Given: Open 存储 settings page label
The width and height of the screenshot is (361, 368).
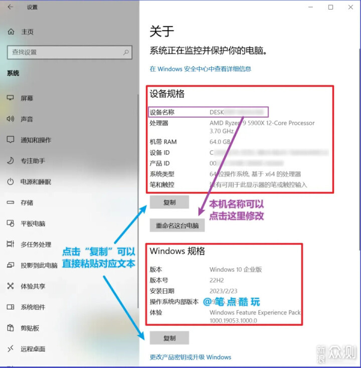Looking at the screenshot, I should tap(27, 203).
